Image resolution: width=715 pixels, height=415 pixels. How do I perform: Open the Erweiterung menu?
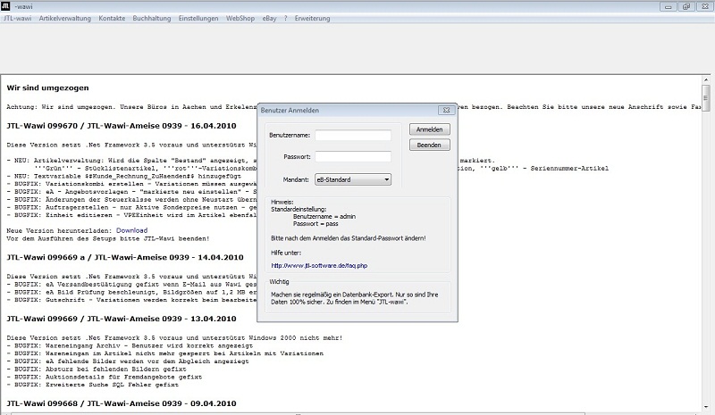(x=312, y=19)
